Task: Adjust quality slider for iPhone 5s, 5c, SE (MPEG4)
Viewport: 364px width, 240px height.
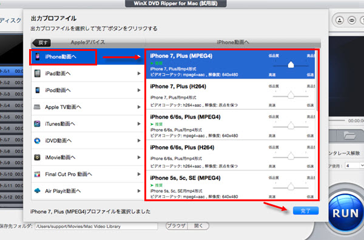Action: coord(291,187)
